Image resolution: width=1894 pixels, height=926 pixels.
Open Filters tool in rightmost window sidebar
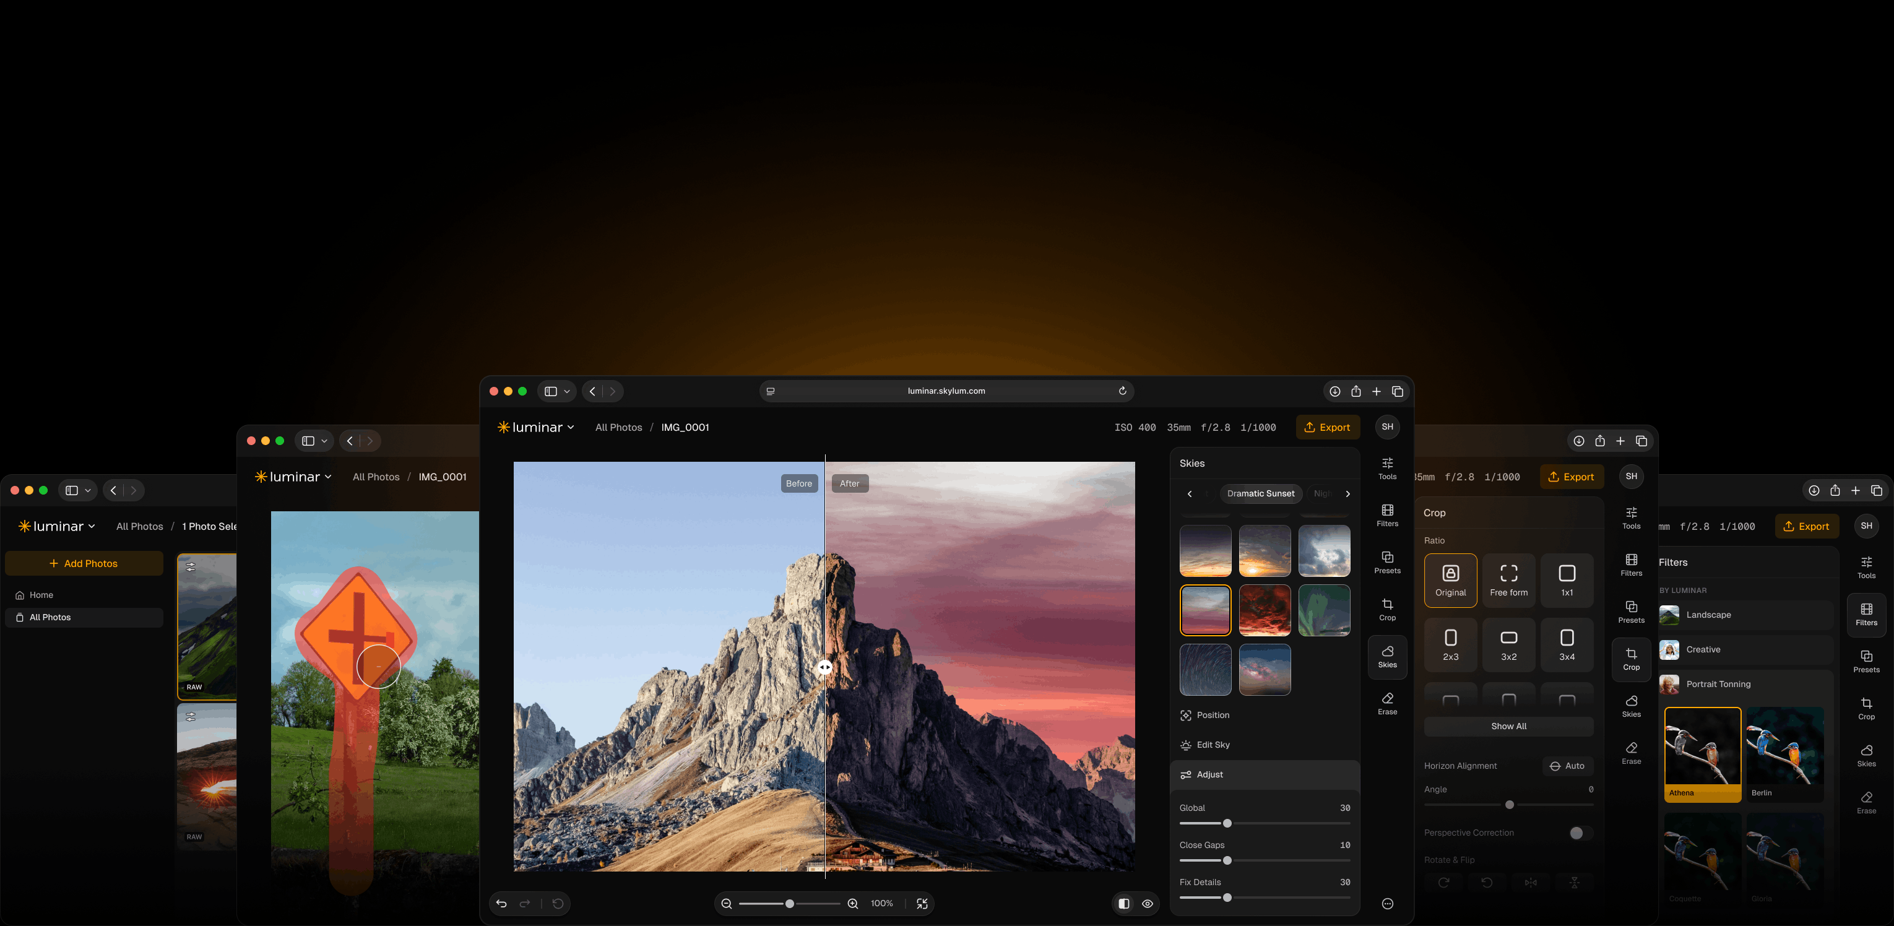click(x=1866, y=615)
